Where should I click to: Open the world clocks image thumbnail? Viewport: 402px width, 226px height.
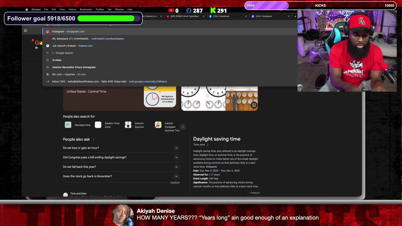click(203, 99)
